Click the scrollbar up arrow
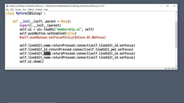Screen dimensions: 184x103 point(176,13)
